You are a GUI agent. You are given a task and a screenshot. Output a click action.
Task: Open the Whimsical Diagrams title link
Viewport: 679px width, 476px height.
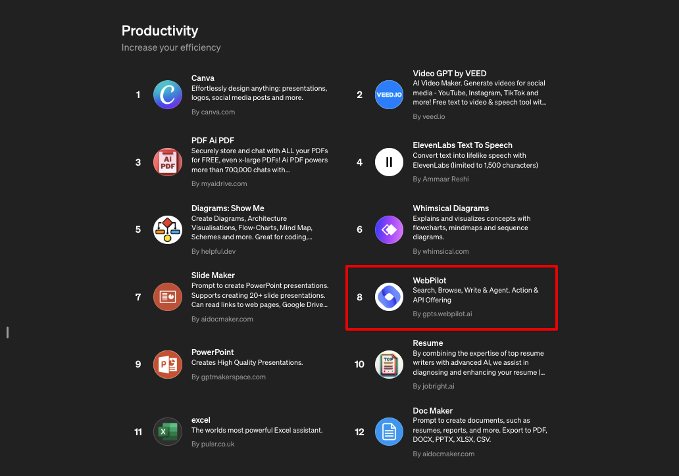click(x=451, y=208)
